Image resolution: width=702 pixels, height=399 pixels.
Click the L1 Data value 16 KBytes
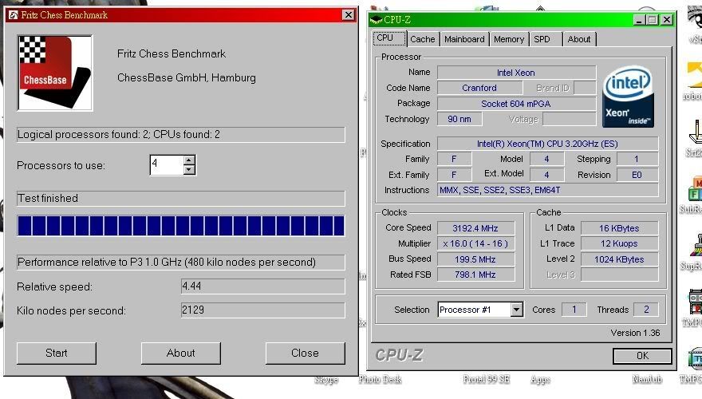[x=620, y=228]
